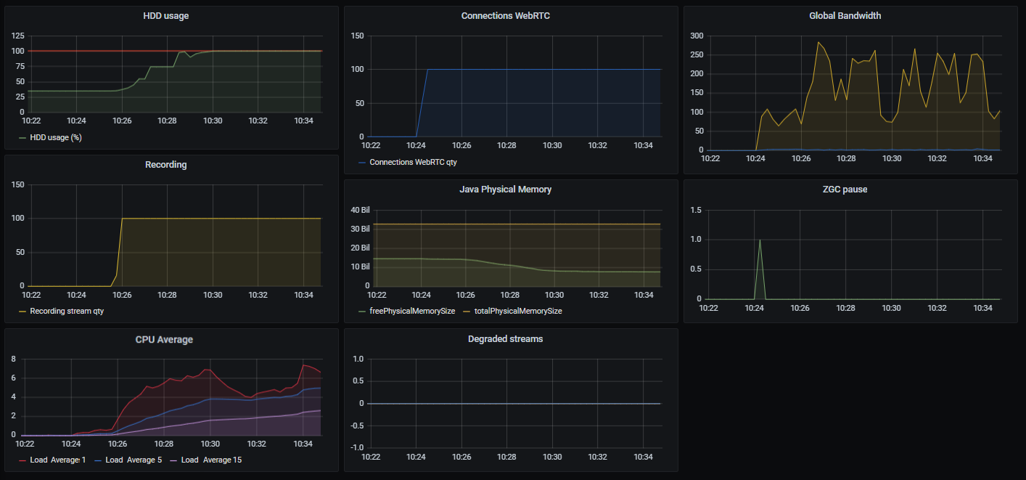Open the Global Bandwidth panel title menu

click(845, 15)
